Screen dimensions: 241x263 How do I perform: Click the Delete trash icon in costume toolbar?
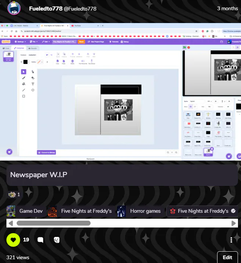tap(72, 62)
